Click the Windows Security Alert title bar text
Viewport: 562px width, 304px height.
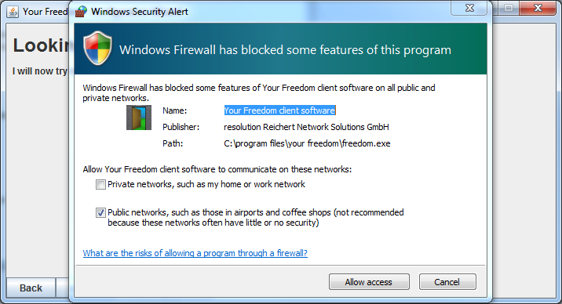[140, 12]
